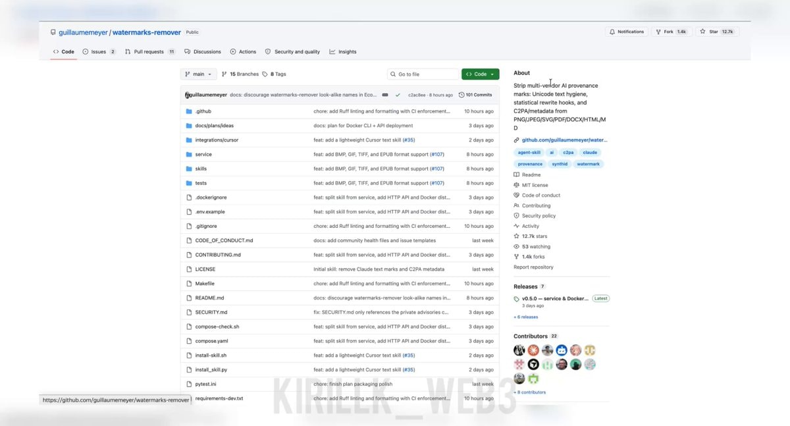Image resolution: width=790 pixels, height=426 pixels.
Task: Open install_skill.py file
Action: (211, 370)
